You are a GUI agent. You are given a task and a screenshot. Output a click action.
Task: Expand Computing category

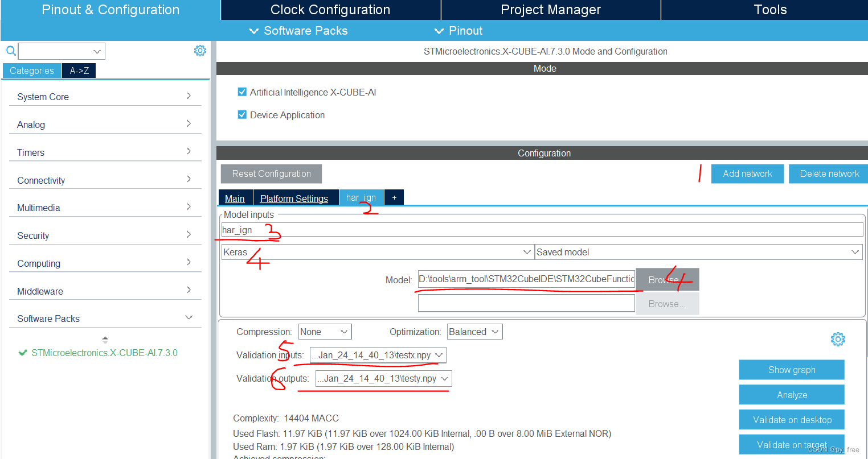point(105,263)
